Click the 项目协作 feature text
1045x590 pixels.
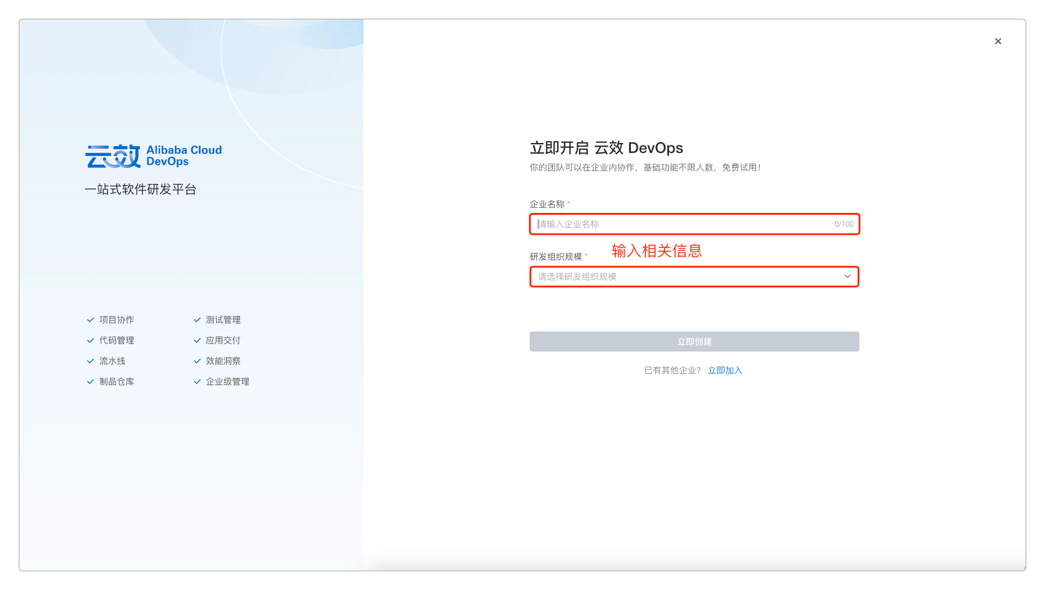117,320
